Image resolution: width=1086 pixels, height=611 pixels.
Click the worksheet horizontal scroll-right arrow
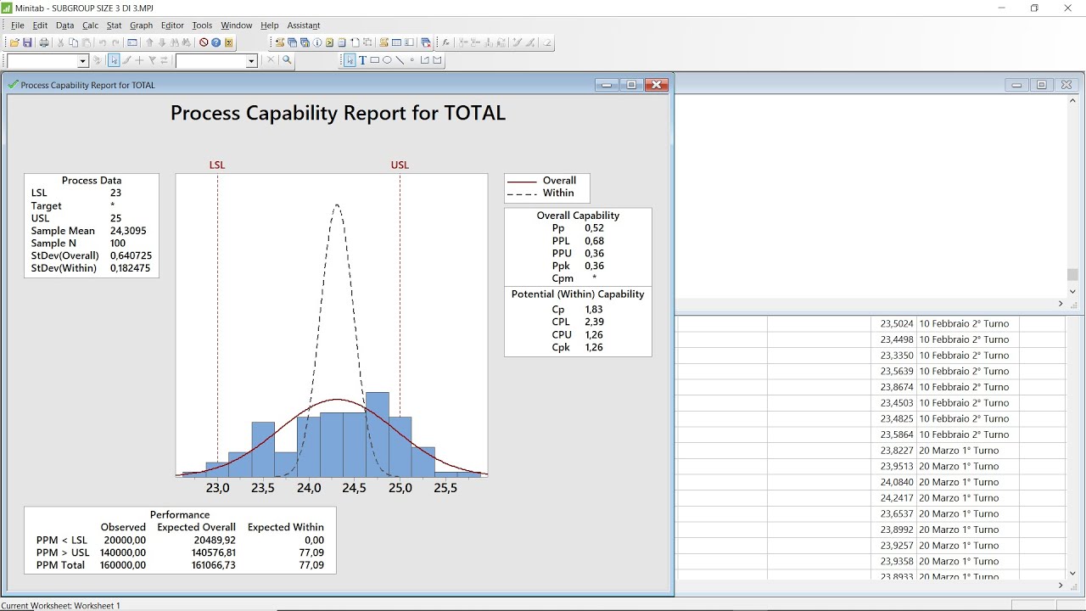tap(1061, 586)
